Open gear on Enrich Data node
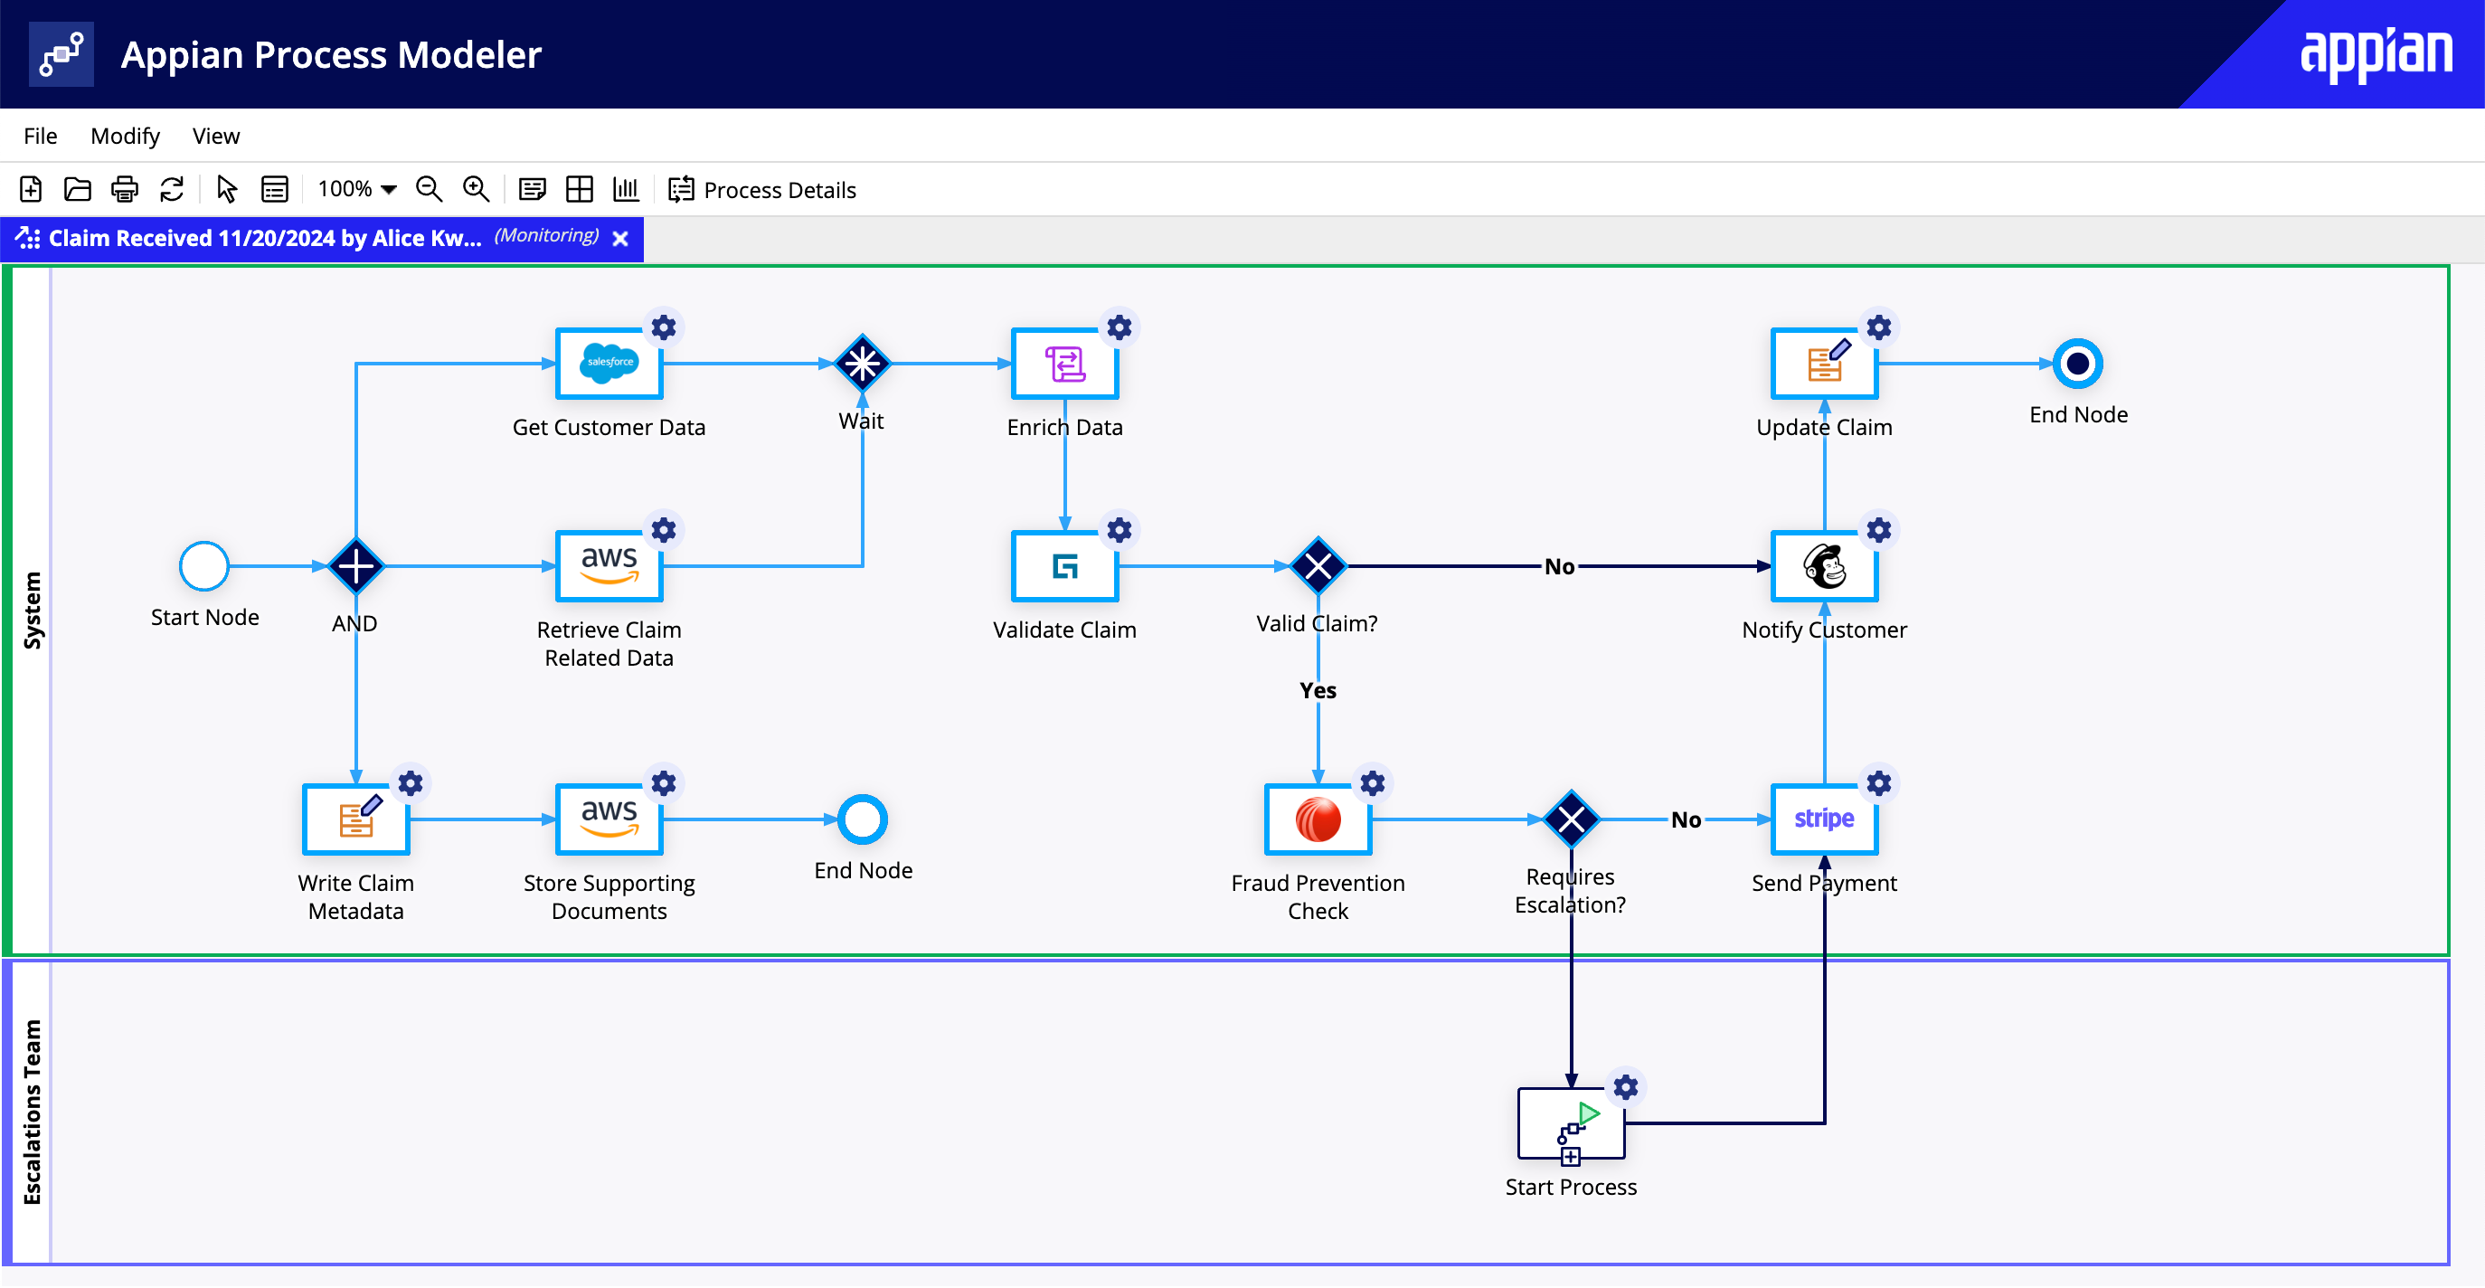 (x=1119, y=328)
